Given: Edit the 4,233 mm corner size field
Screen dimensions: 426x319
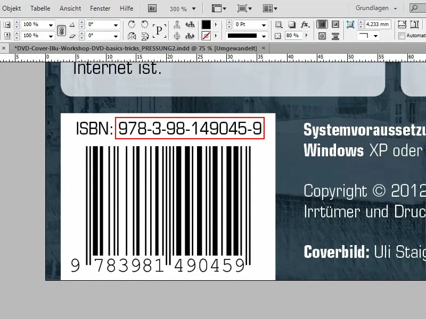Looking at the screenshot, I should [x=378, y=24].
